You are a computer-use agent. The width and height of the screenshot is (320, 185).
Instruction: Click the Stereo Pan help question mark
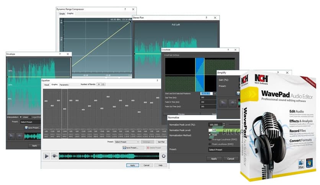pyautogui.click(x=206, y=18)
